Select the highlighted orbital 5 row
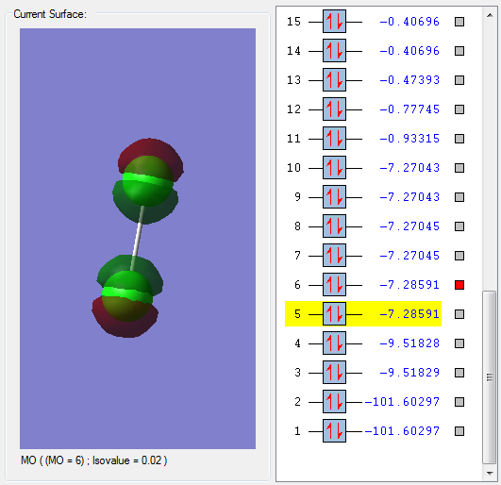The width and height of the screenshot is (501, 485). [x=363, y=314]
